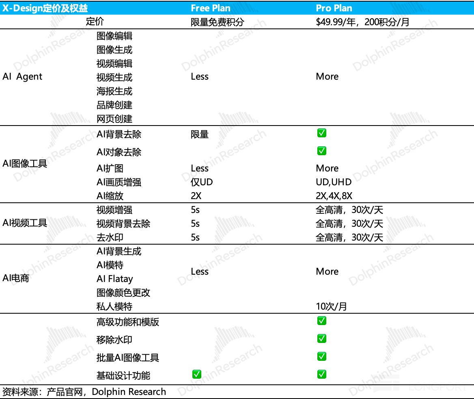Select the AI Agent category label

pos(22,77)
